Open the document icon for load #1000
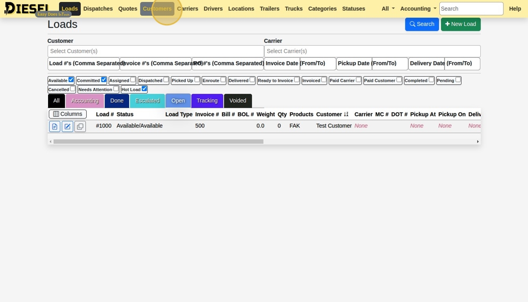The image size is (528, 302). point(55,127)
